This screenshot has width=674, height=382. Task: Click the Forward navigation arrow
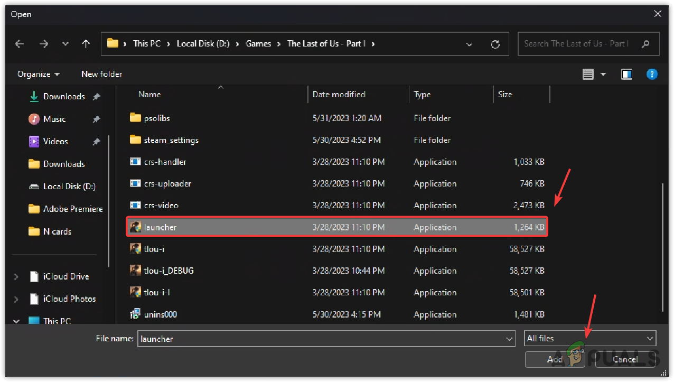(x=44, y=44)
